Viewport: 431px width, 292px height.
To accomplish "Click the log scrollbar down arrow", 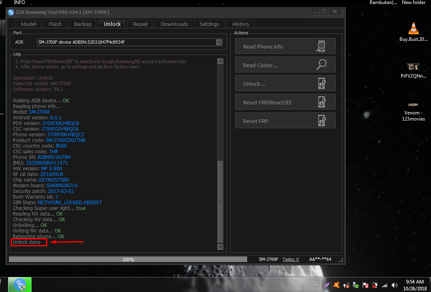I will tap(220, 247).
